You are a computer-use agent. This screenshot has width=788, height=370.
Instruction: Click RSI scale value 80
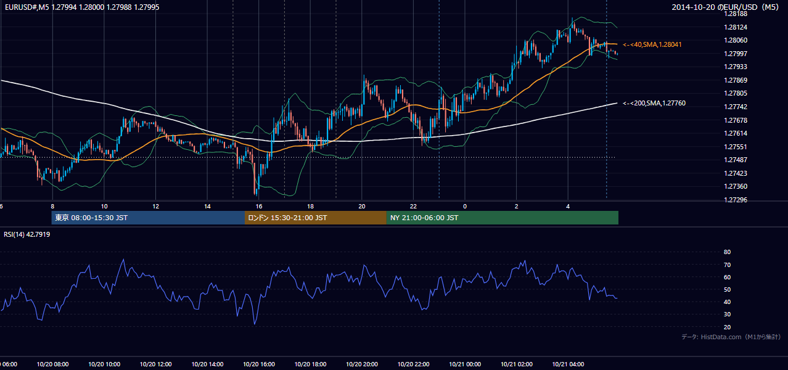click(x=727, y=252)
